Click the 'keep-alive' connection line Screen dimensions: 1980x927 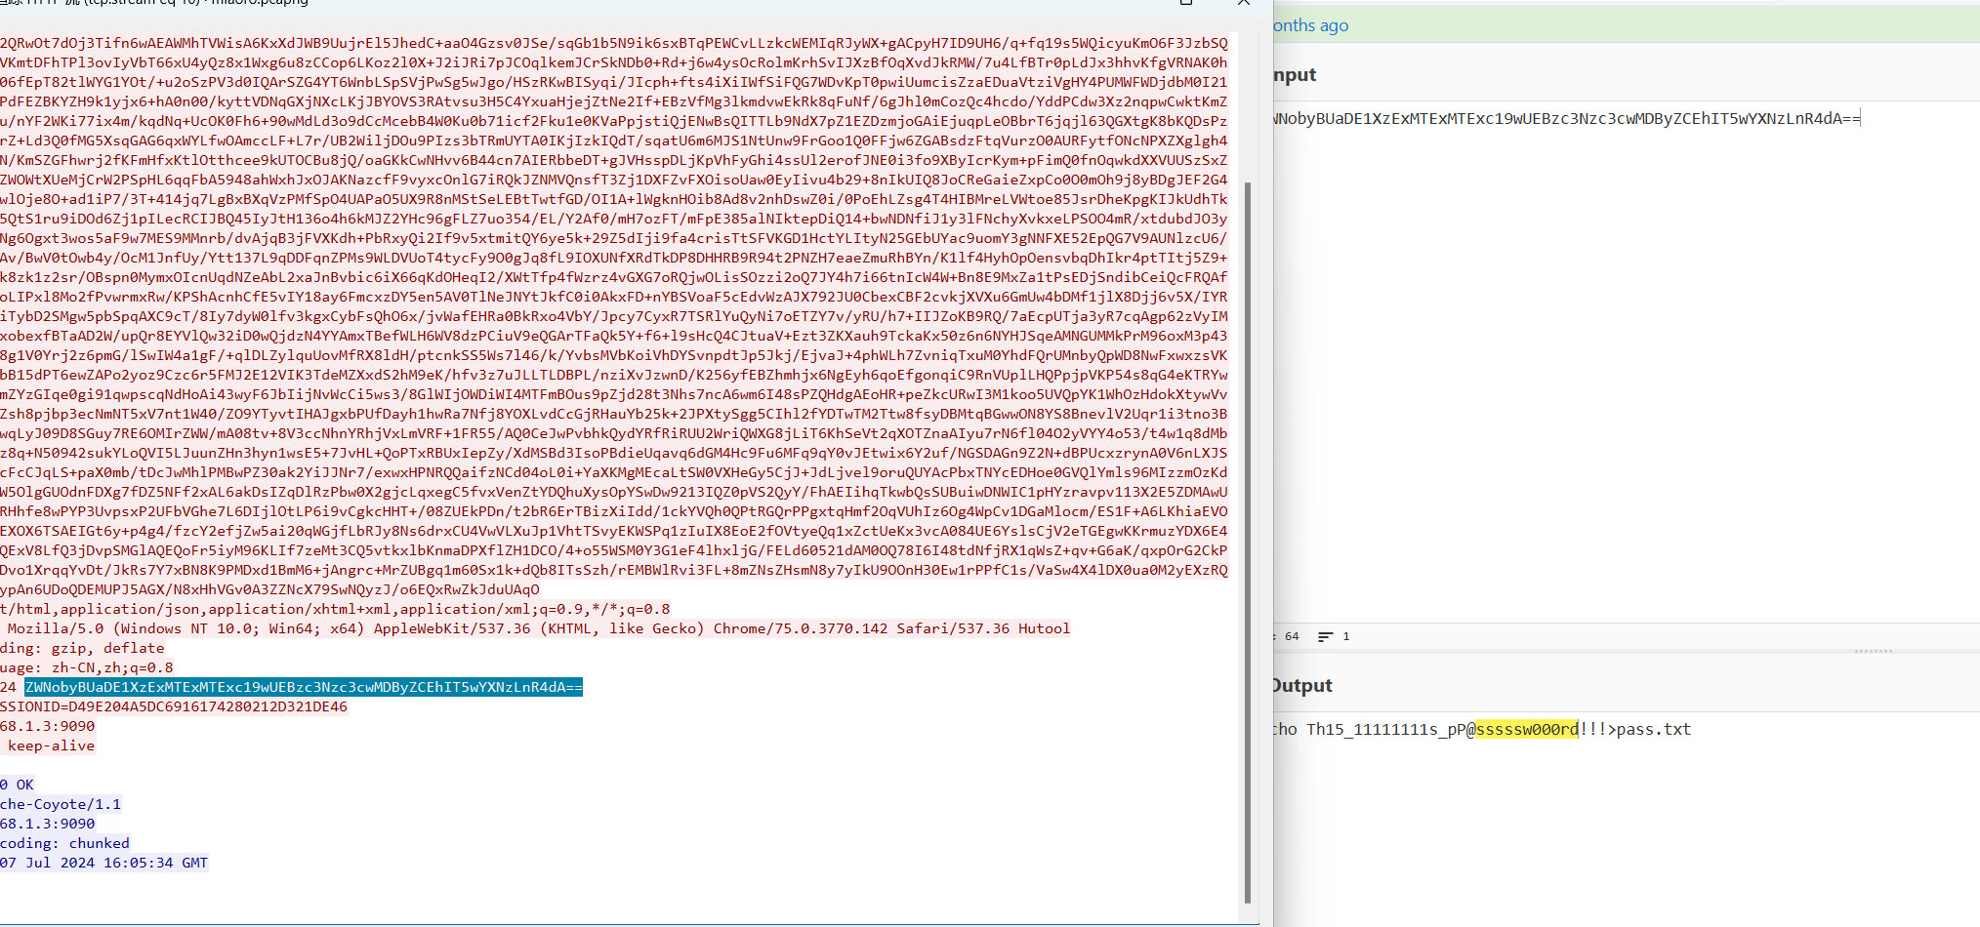point(51,746)
